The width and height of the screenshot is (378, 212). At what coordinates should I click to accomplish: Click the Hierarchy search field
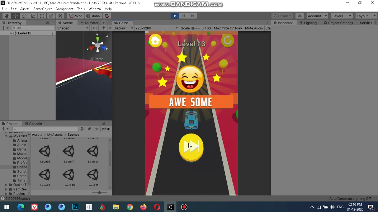[x=33, y=28]
